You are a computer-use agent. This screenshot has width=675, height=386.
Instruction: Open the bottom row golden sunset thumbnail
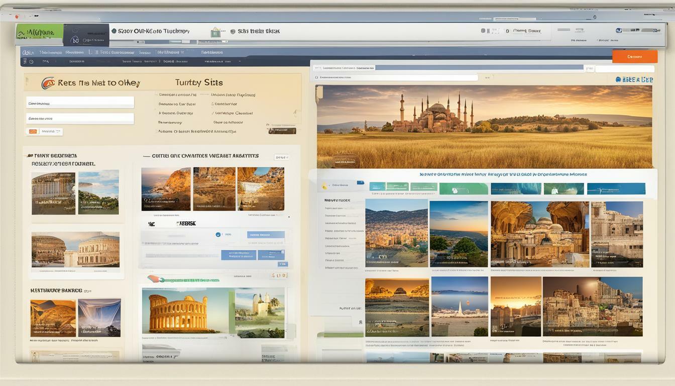click(516, 307)
